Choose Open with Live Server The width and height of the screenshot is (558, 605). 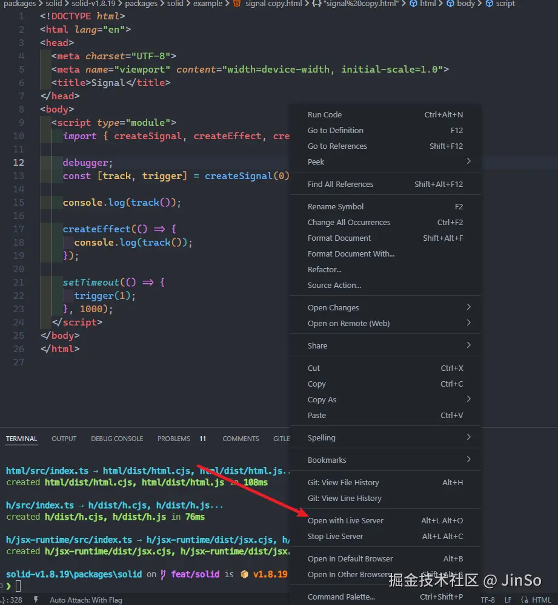tap(385, 520)
